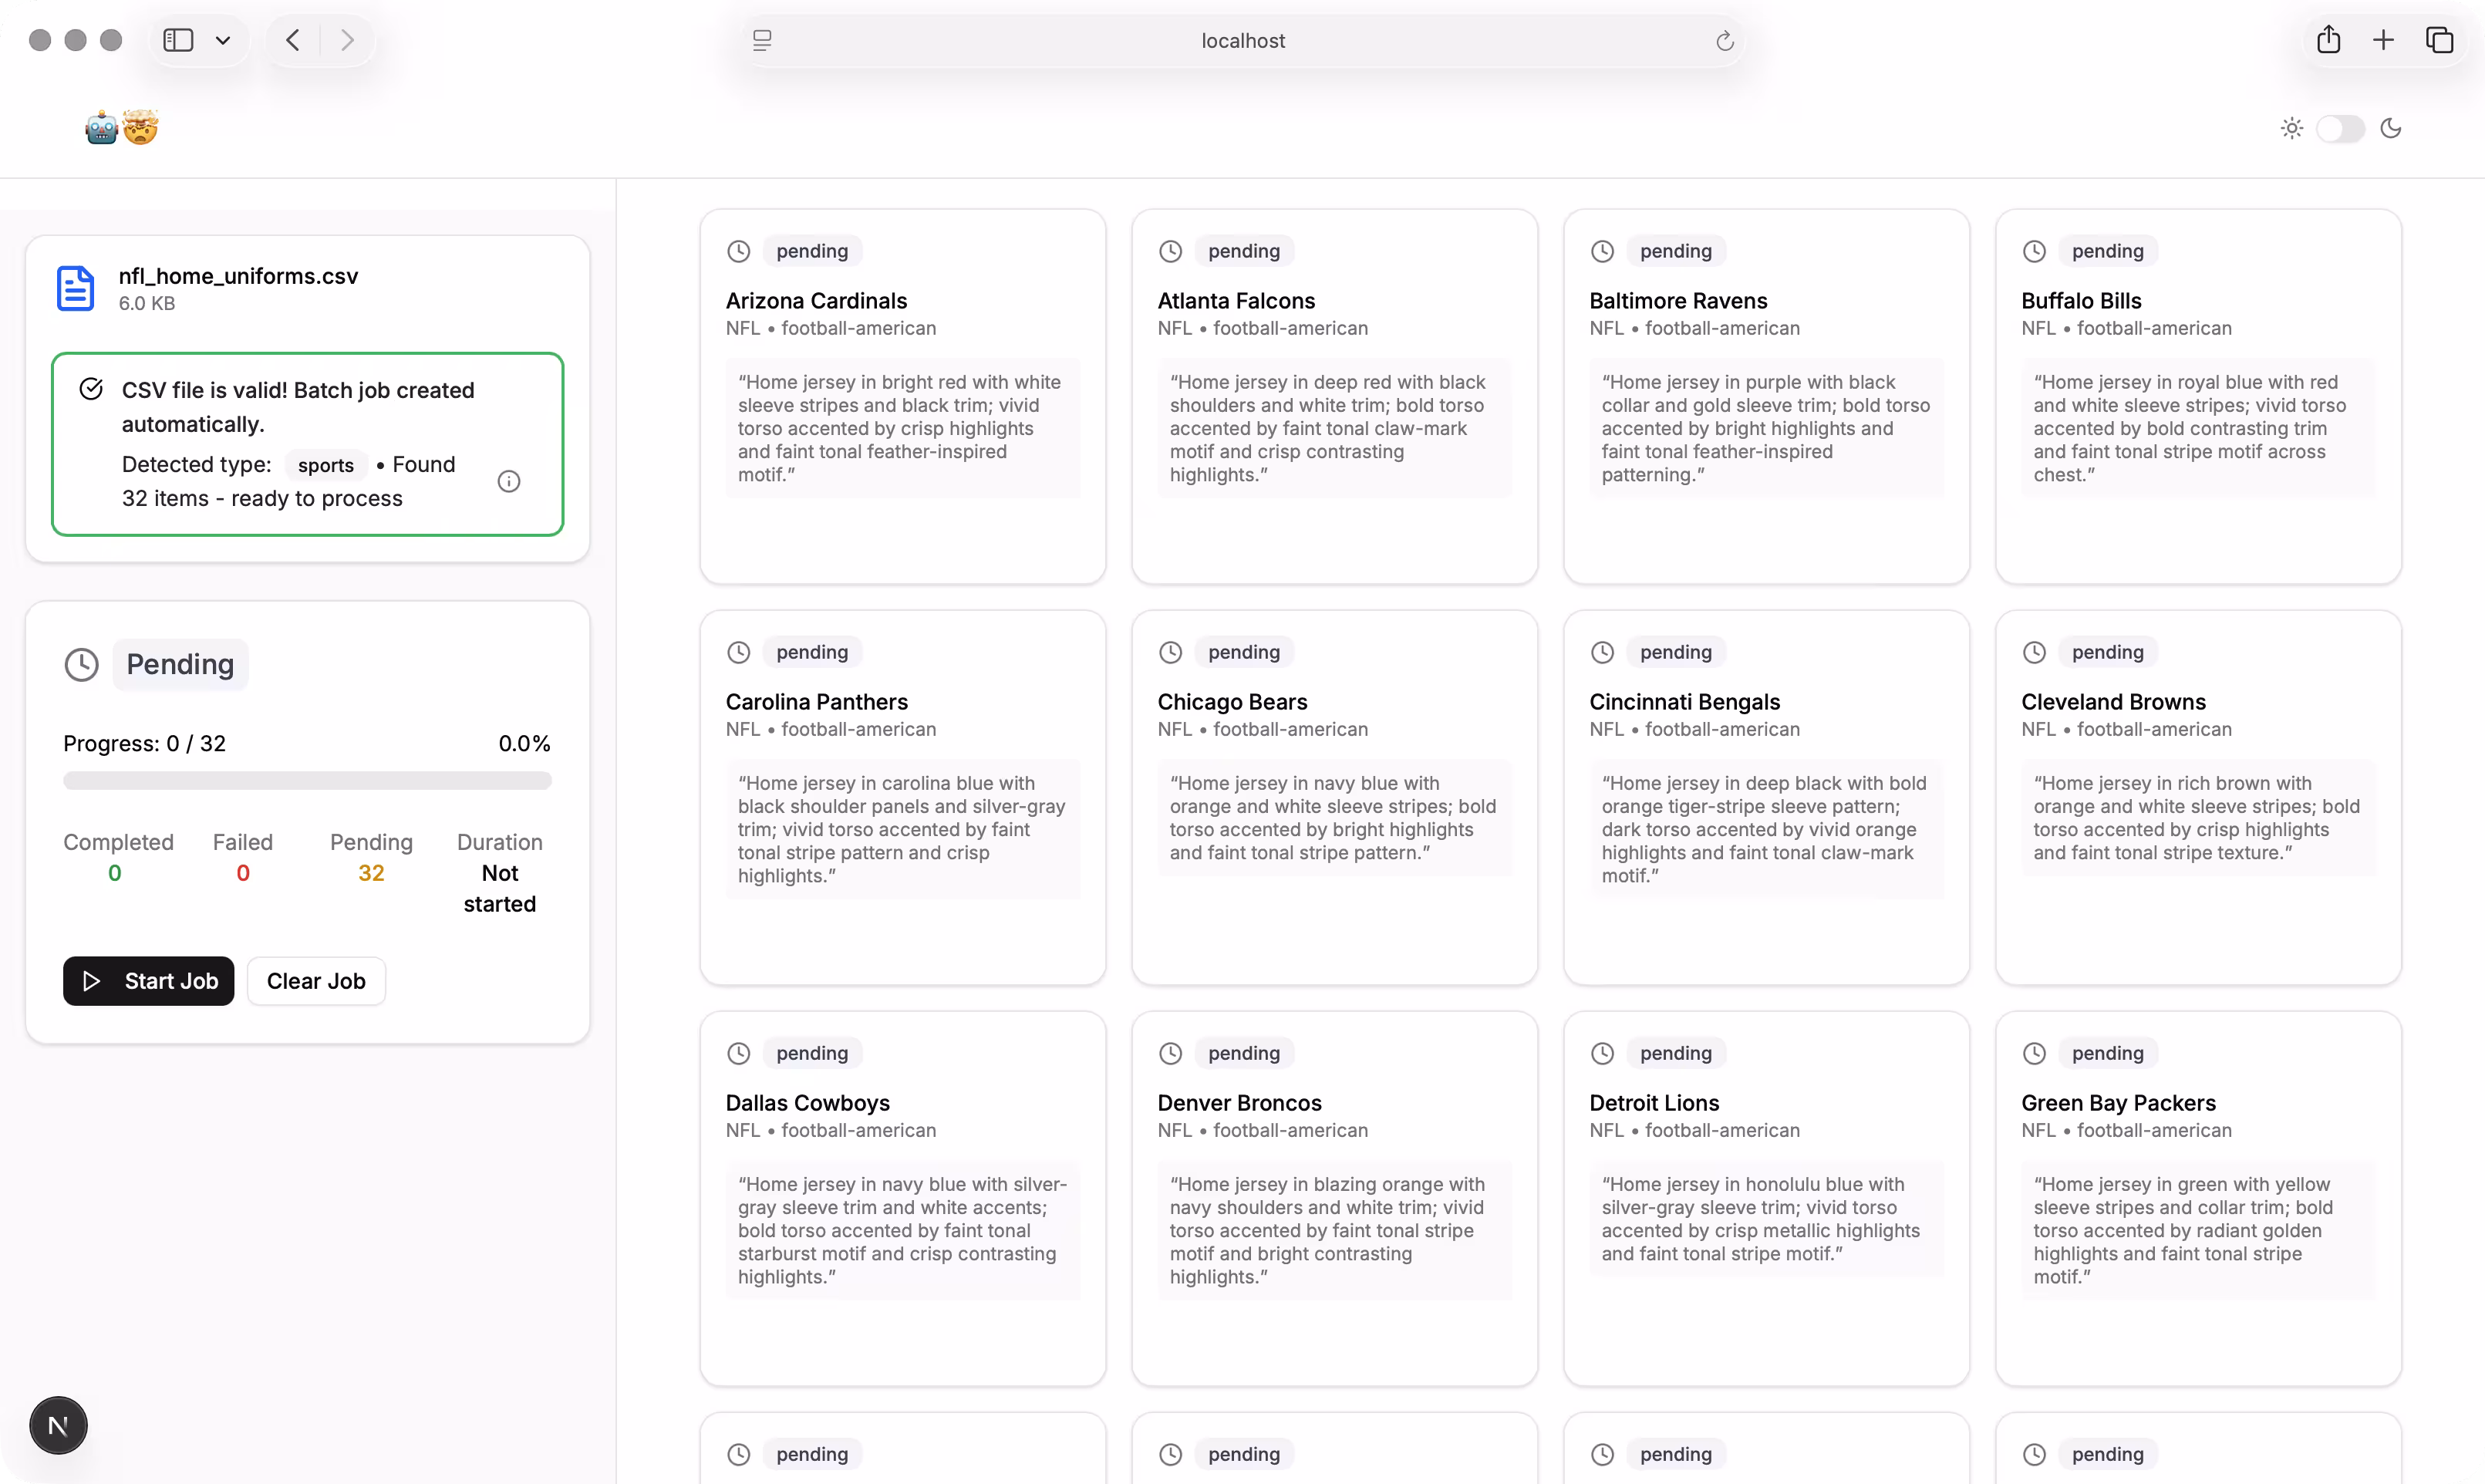Viewport: 2485px width, 1484px height.
Task: Start the batch job
Action: click(x=148, y=981)
